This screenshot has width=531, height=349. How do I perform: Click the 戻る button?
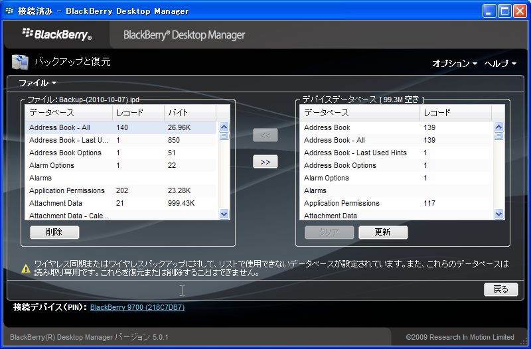click(x=500, y=289)
